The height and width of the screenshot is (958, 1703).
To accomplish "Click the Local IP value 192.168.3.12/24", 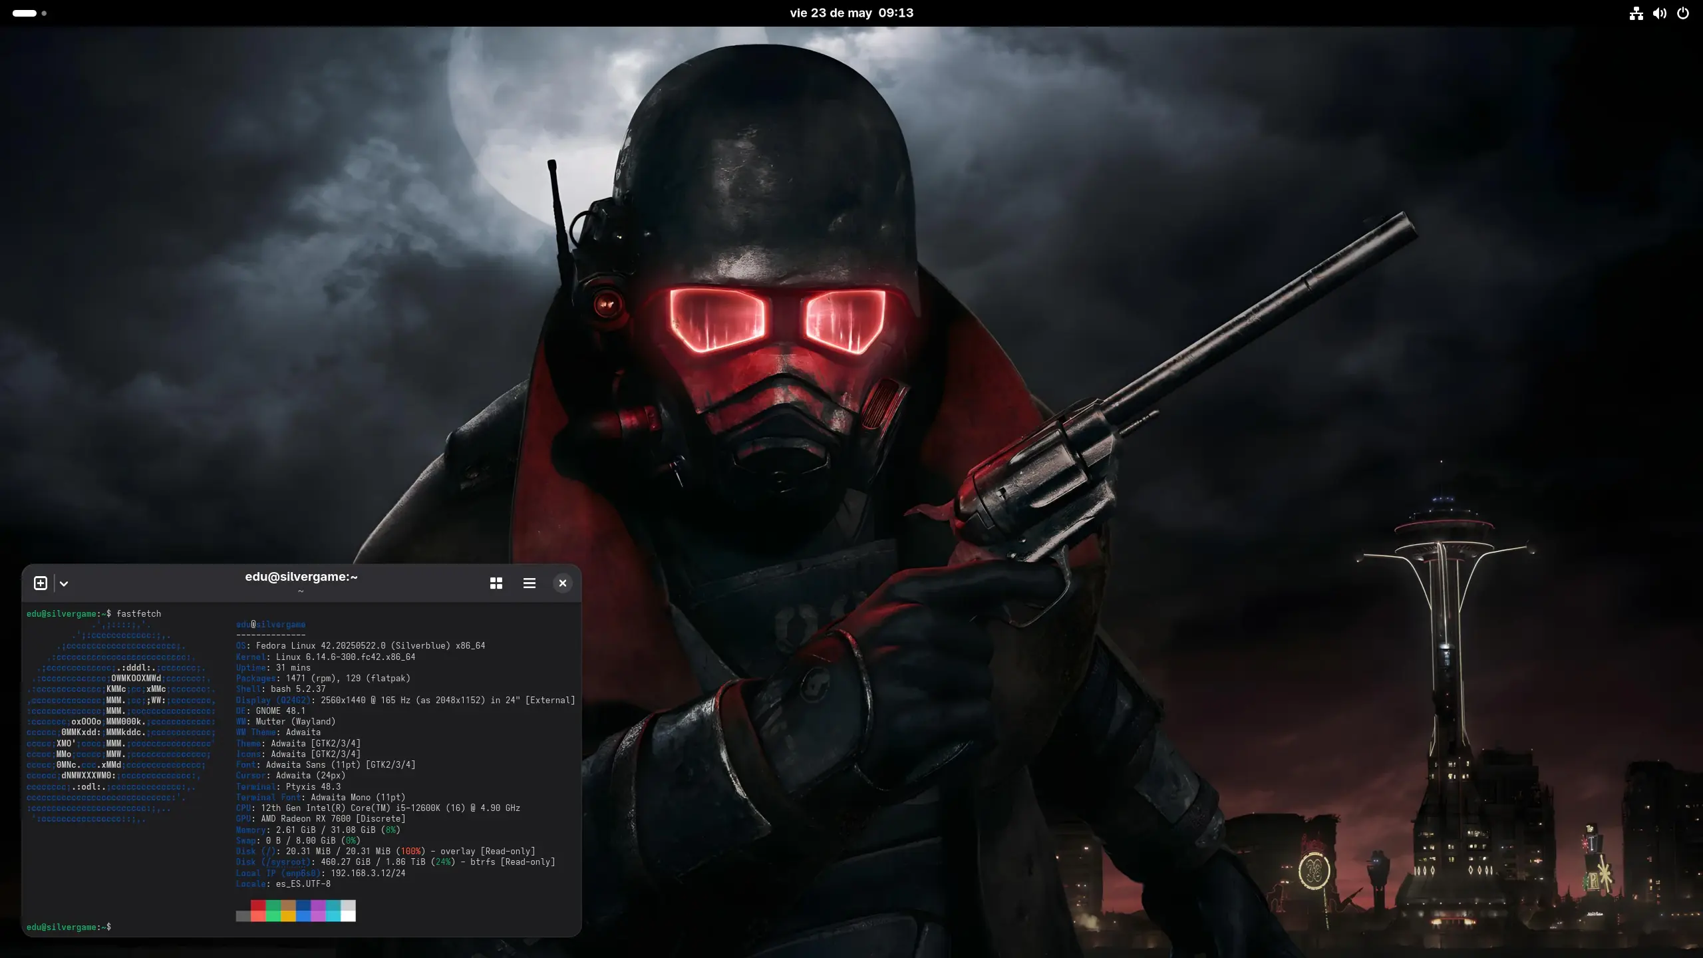I will pyautogui.click(x=368, y=873).
